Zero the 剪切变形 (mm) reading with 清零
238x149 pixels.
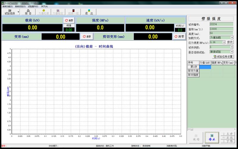point(179,36)
